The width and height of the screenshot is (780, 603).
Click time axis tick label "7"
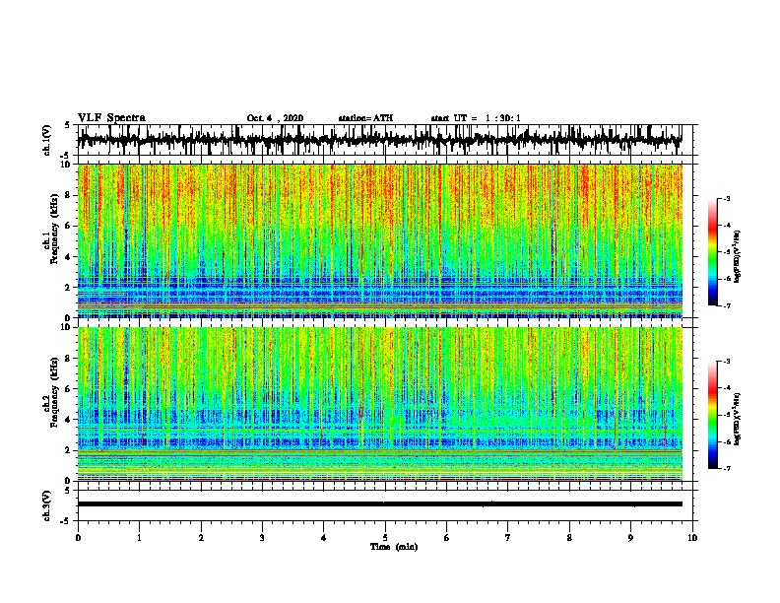coord(508,538)
